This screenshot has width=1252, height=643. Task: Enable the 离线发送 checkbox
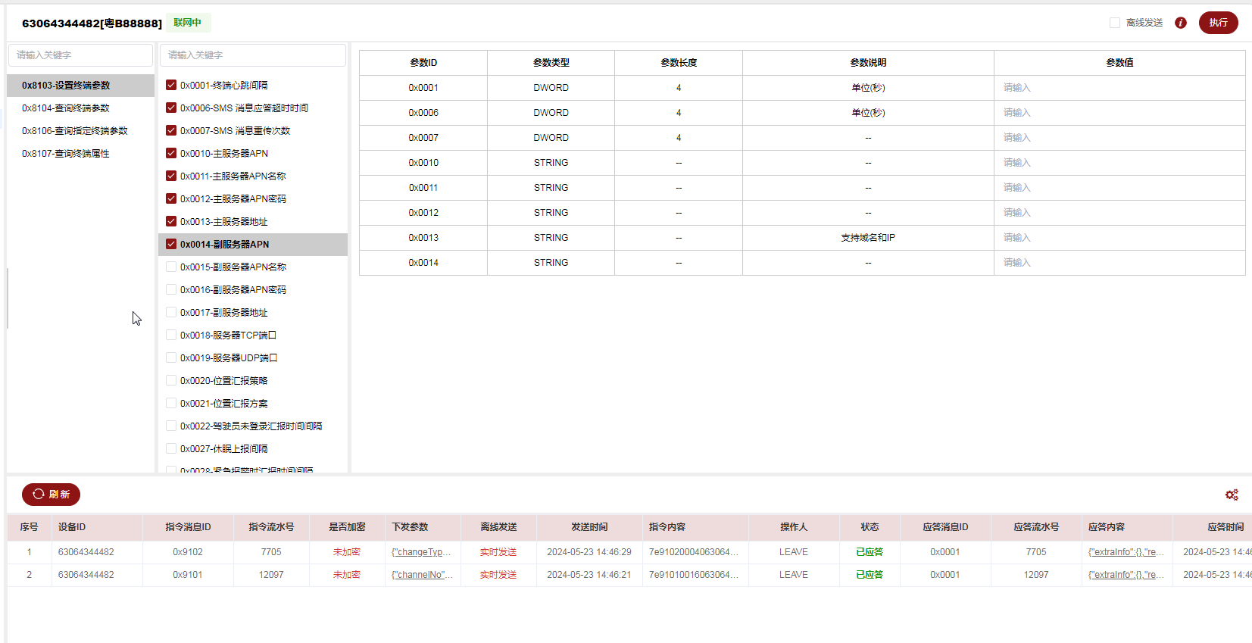coord(1115,23)
